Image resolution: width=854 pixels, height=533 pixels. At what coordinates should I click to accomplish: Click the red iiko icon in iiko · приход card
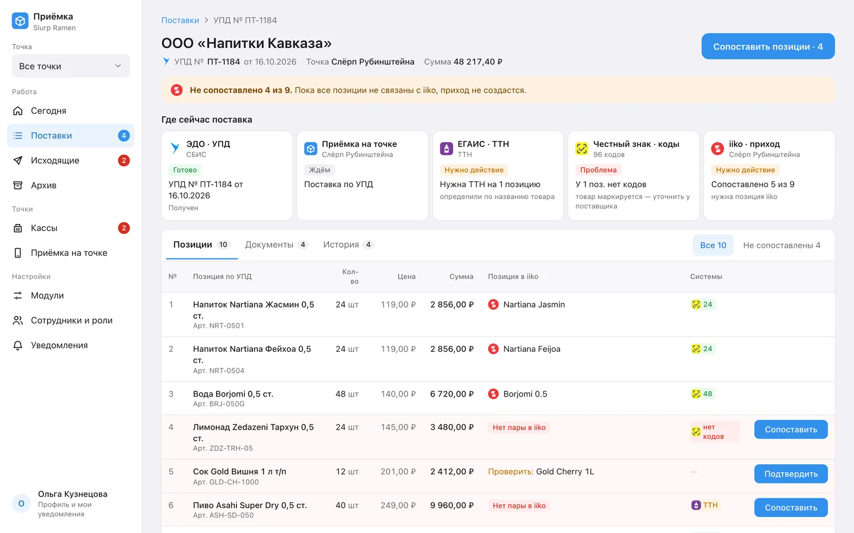718,149
